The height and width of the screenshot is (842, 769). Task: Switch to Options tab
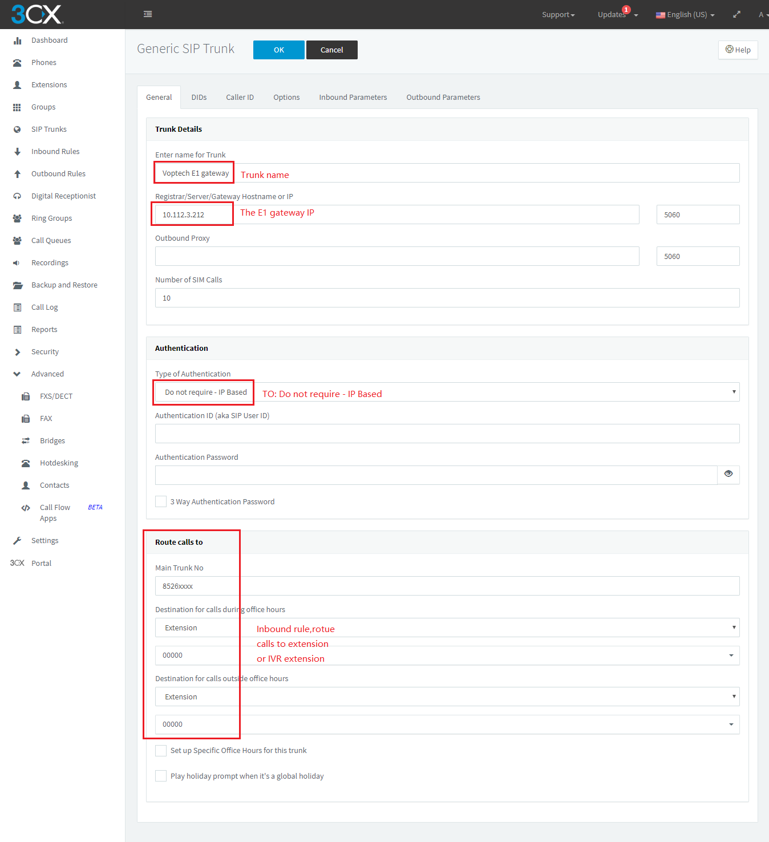click(x=286, y=98)
